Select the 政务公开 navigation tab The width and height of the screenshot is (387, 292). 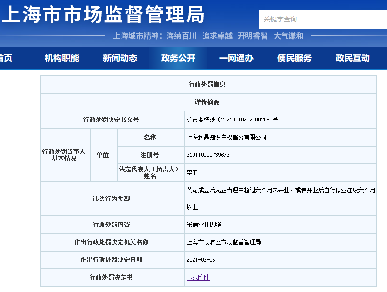click(x=178, y=58)
